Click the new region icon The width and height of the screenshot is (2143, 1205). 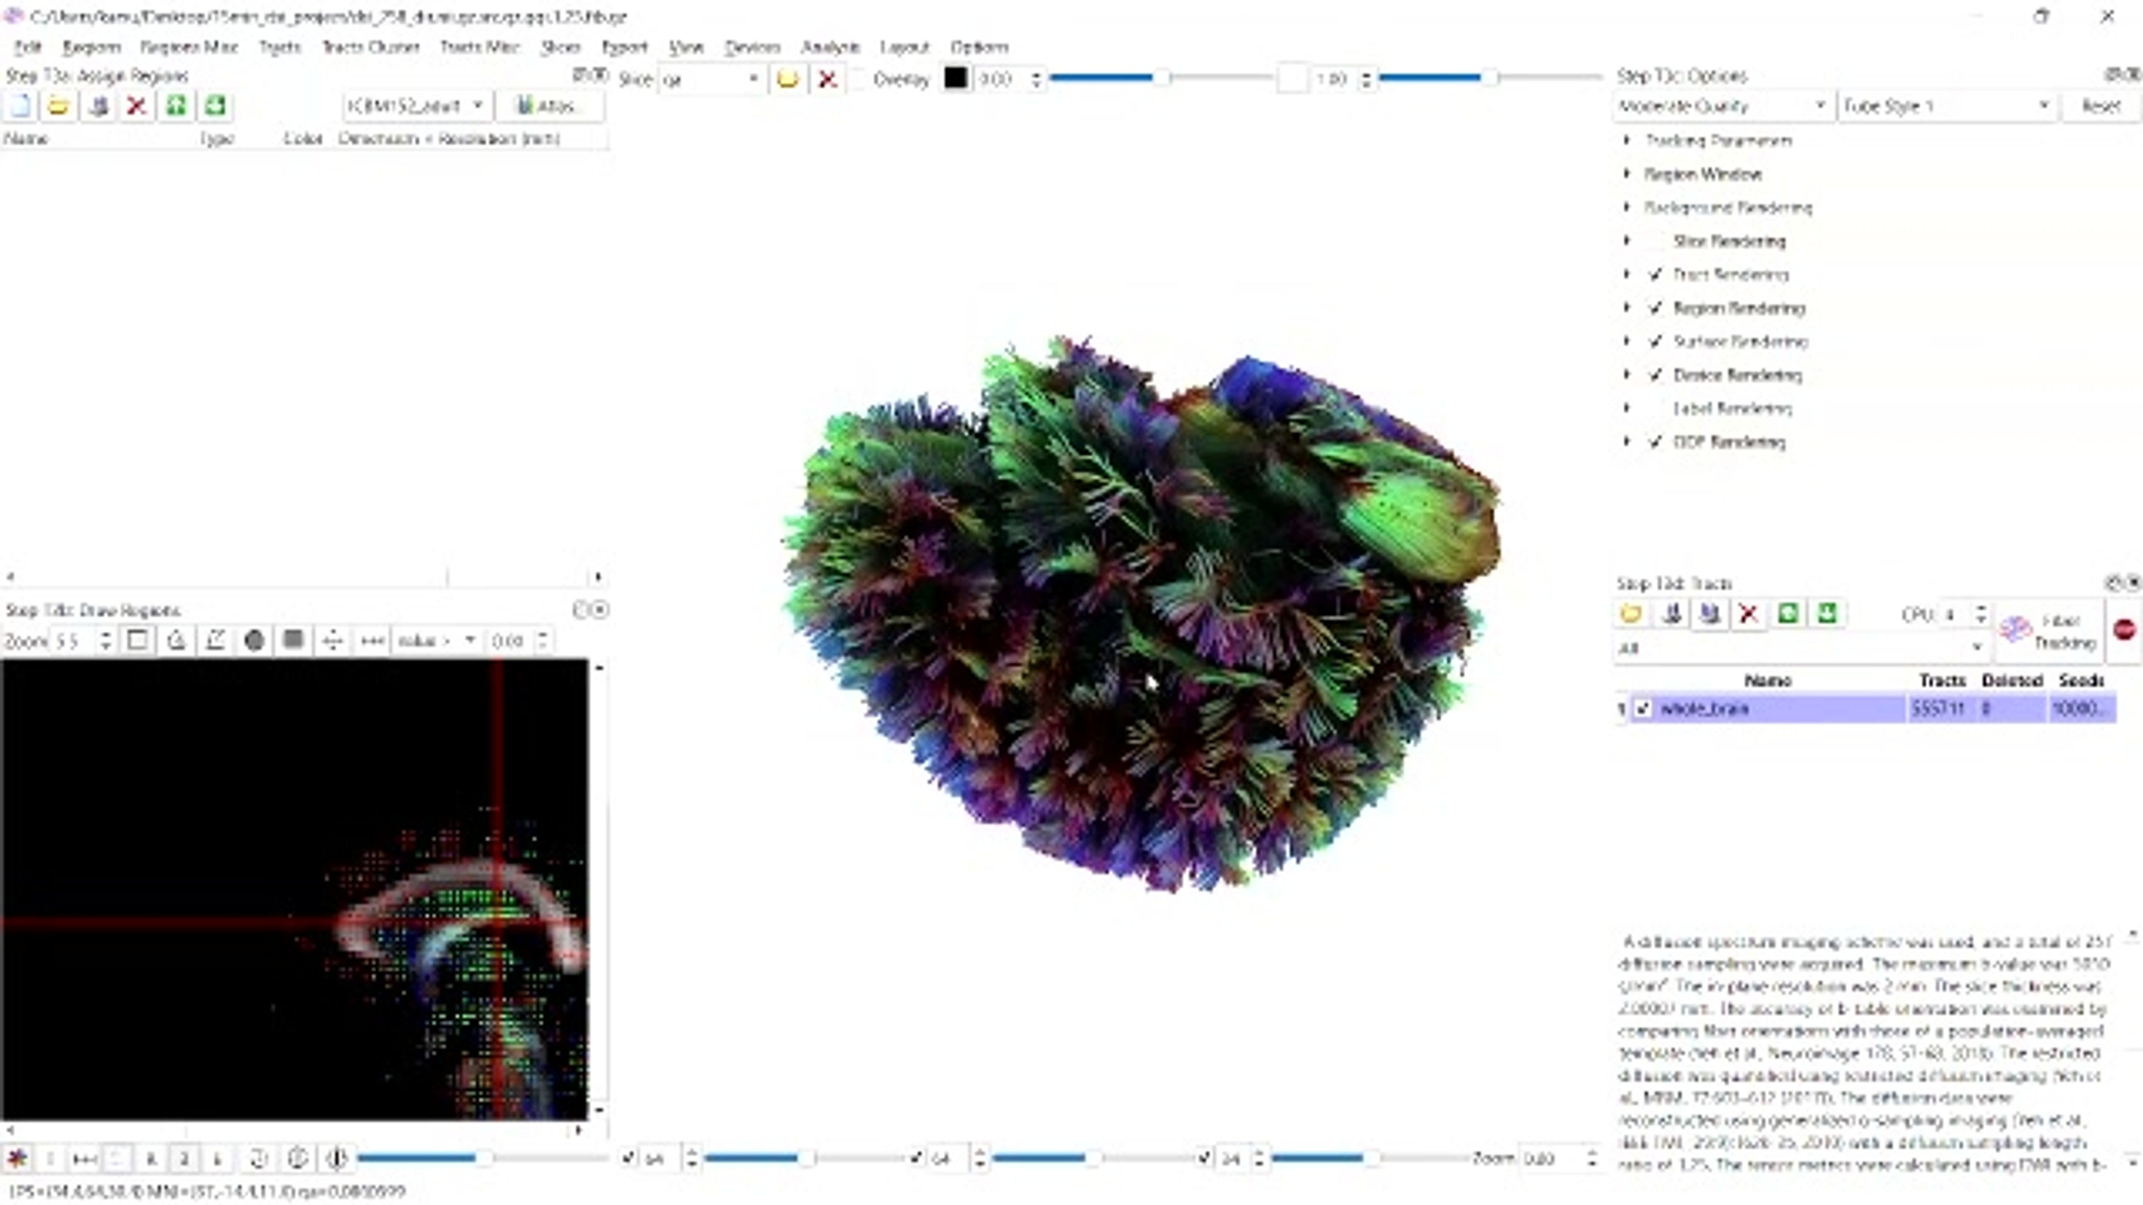pyautogui.click(x=20, y=106)
